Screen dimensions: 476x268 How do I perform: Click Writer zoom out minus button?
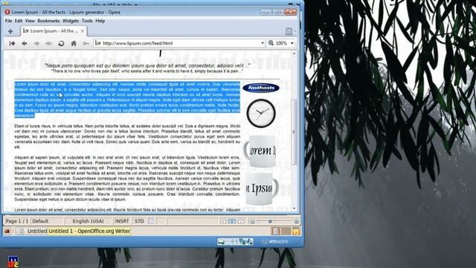[x=252, y=222]
